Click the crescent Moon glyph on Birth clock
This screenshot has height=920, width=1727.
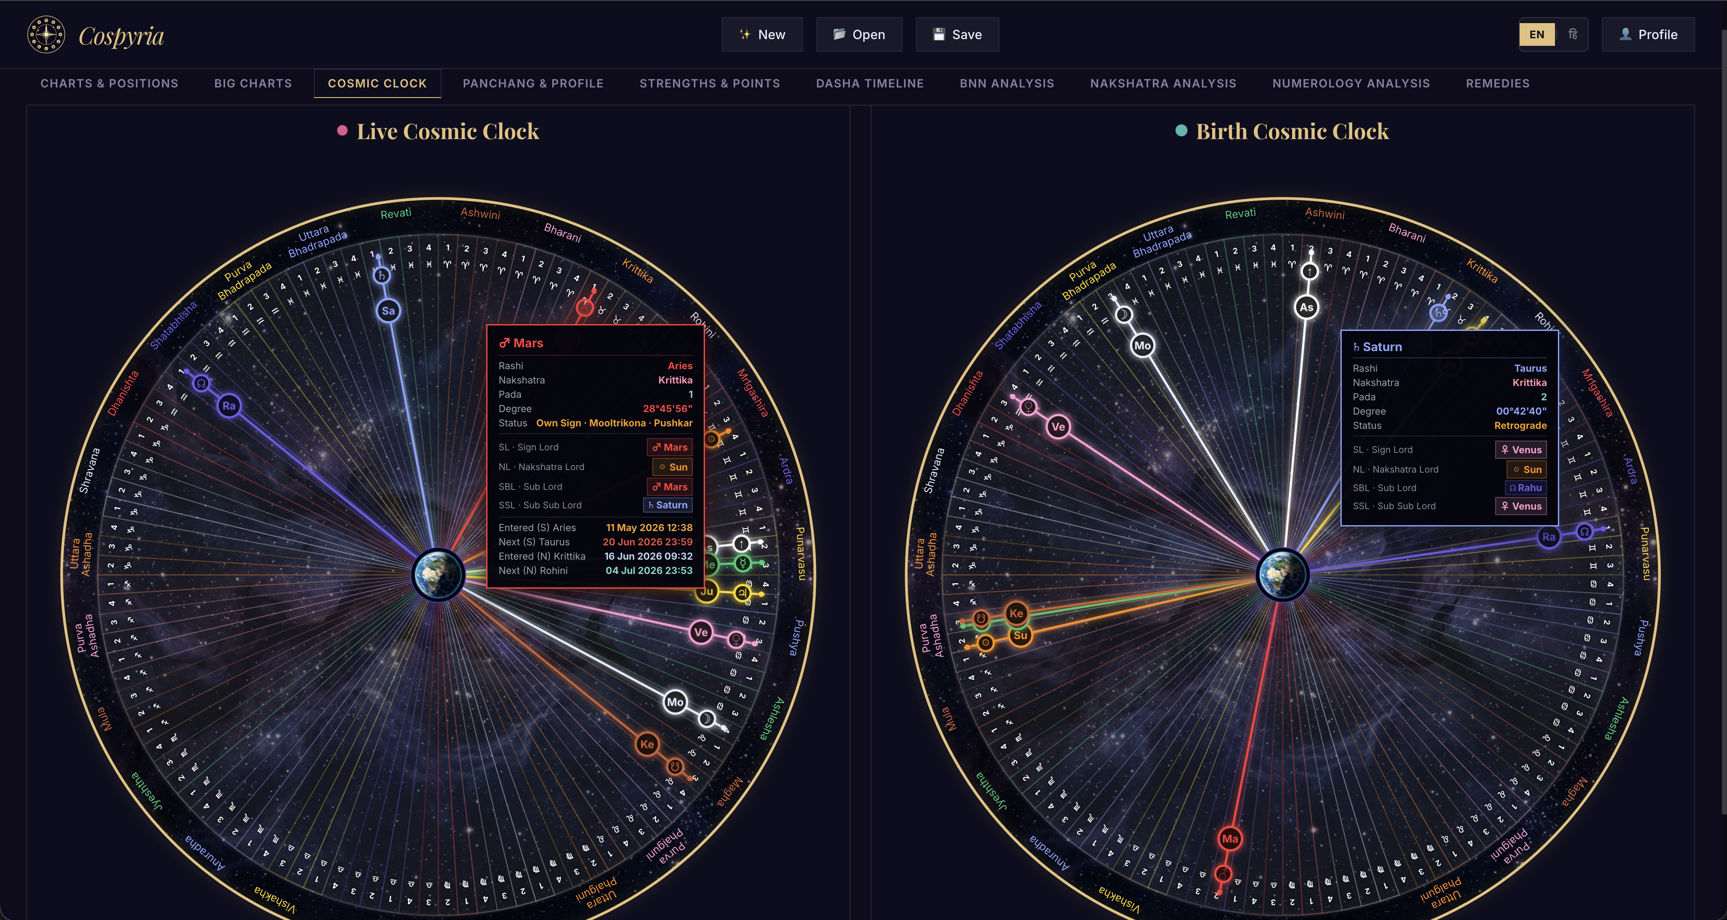coord(1123,314)
